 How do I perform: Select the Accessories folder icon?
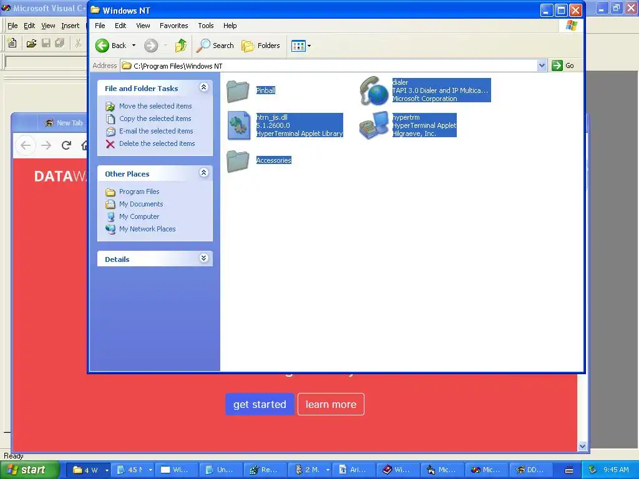[238, 160]
